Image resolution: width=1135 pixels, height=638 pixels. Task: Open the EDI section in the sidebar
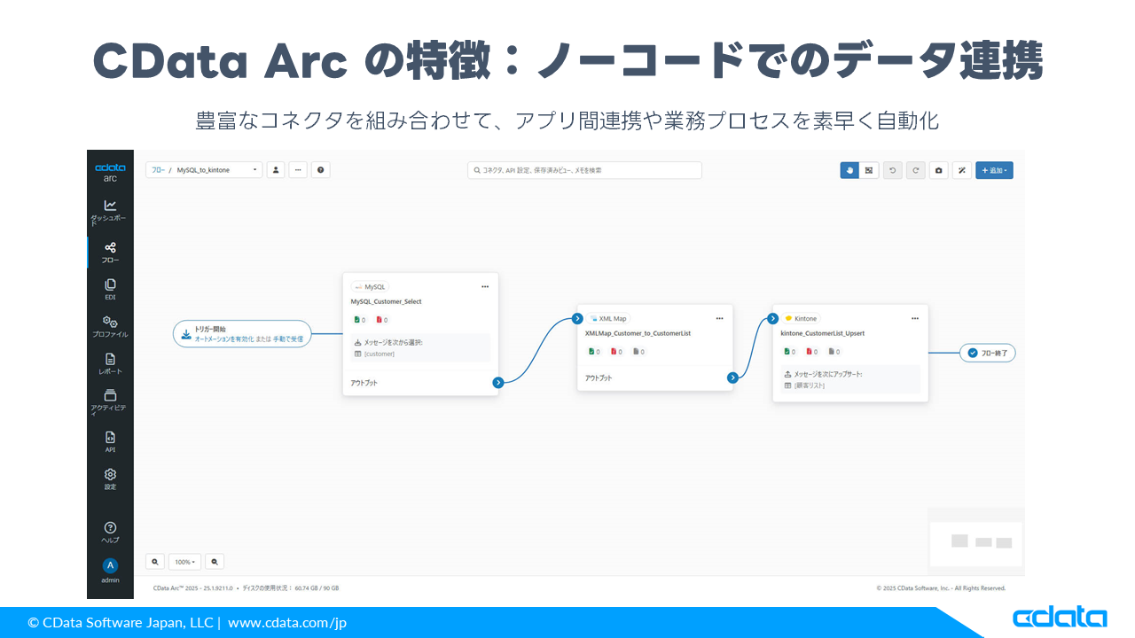pos(110,290)
